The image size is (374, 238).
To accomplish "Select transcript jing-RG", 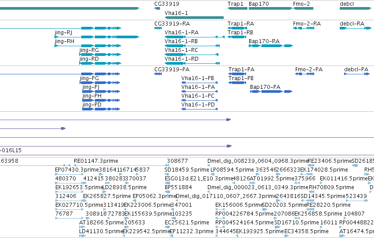I will tap(89, 50).
